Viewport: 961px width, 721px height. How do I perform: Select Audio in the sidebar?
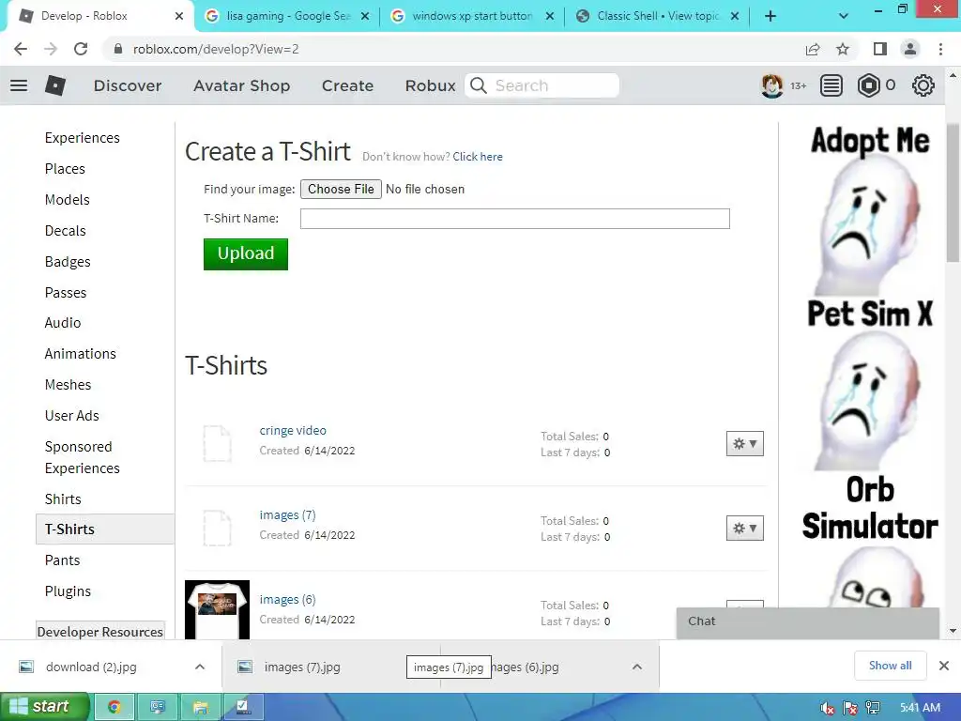(63, 323)
